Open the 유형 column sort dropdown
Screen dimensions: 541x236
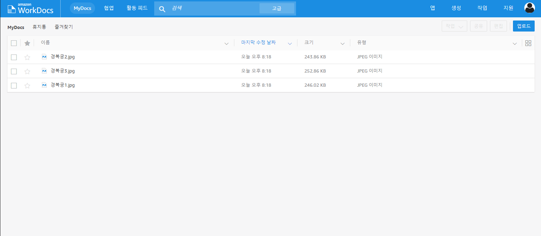coord(514,44)
